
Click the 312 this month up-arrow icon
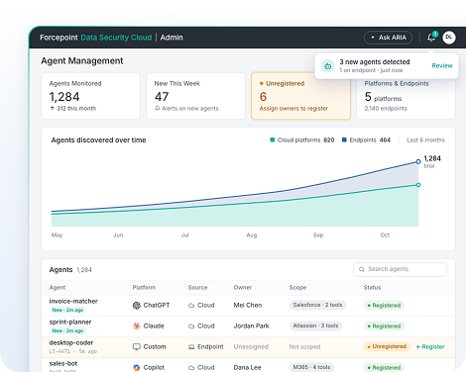[53, 108]
